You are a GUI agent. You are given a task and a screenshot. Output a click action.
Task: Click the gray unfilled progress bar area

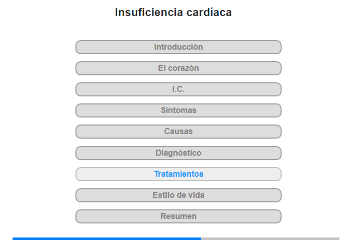click(x=271, y=239)
